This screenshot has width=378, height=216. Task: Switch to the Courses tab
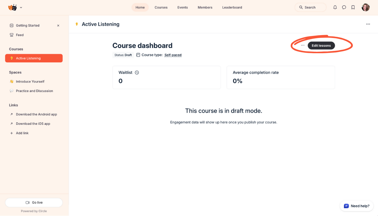161,7
